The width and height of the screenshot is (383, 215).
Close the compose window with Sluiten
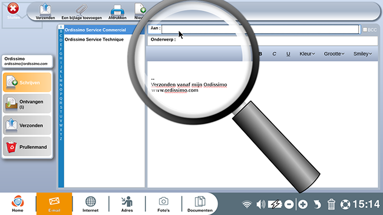click(x=13, y=11)
